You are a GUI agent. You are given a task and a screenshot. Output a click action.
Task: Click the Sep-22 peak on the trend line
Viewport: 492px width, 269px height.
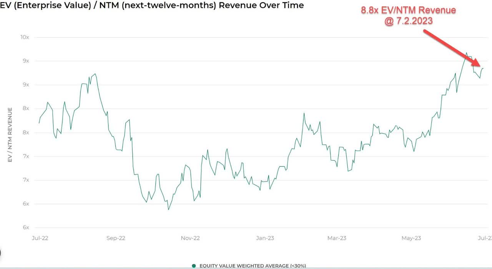click(94, 74)
